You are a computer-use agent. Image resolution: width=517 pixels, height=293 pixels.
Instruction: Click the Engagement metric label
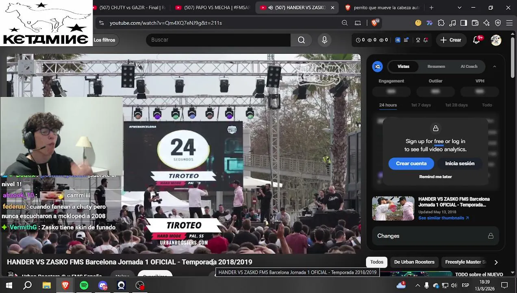(391, 81)
